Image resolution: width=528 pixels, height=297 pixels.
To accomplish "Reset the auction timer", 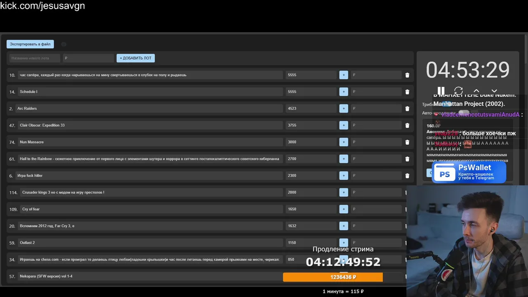I will (458, 91).
